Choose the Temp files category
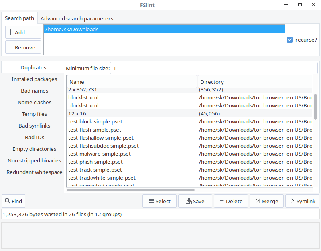The height and width of the screenshot is (251, 321). pyautogui.click(x=35, y=114)
